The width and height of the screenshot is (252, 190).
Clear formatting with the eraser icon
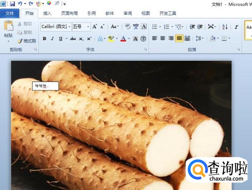[x=127, y=27]
